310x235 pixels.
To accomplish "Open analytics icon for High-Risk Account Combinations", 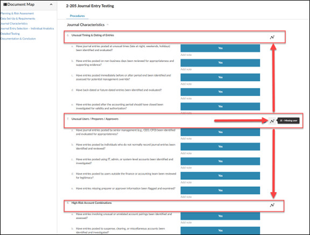I will tap(272, 205).
